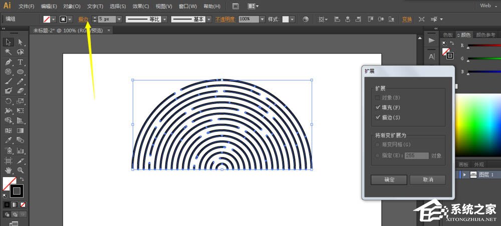The image size is (501, 226).
Task: Expand the 图层 1 layer triangle
Action: tap(465, 174)
